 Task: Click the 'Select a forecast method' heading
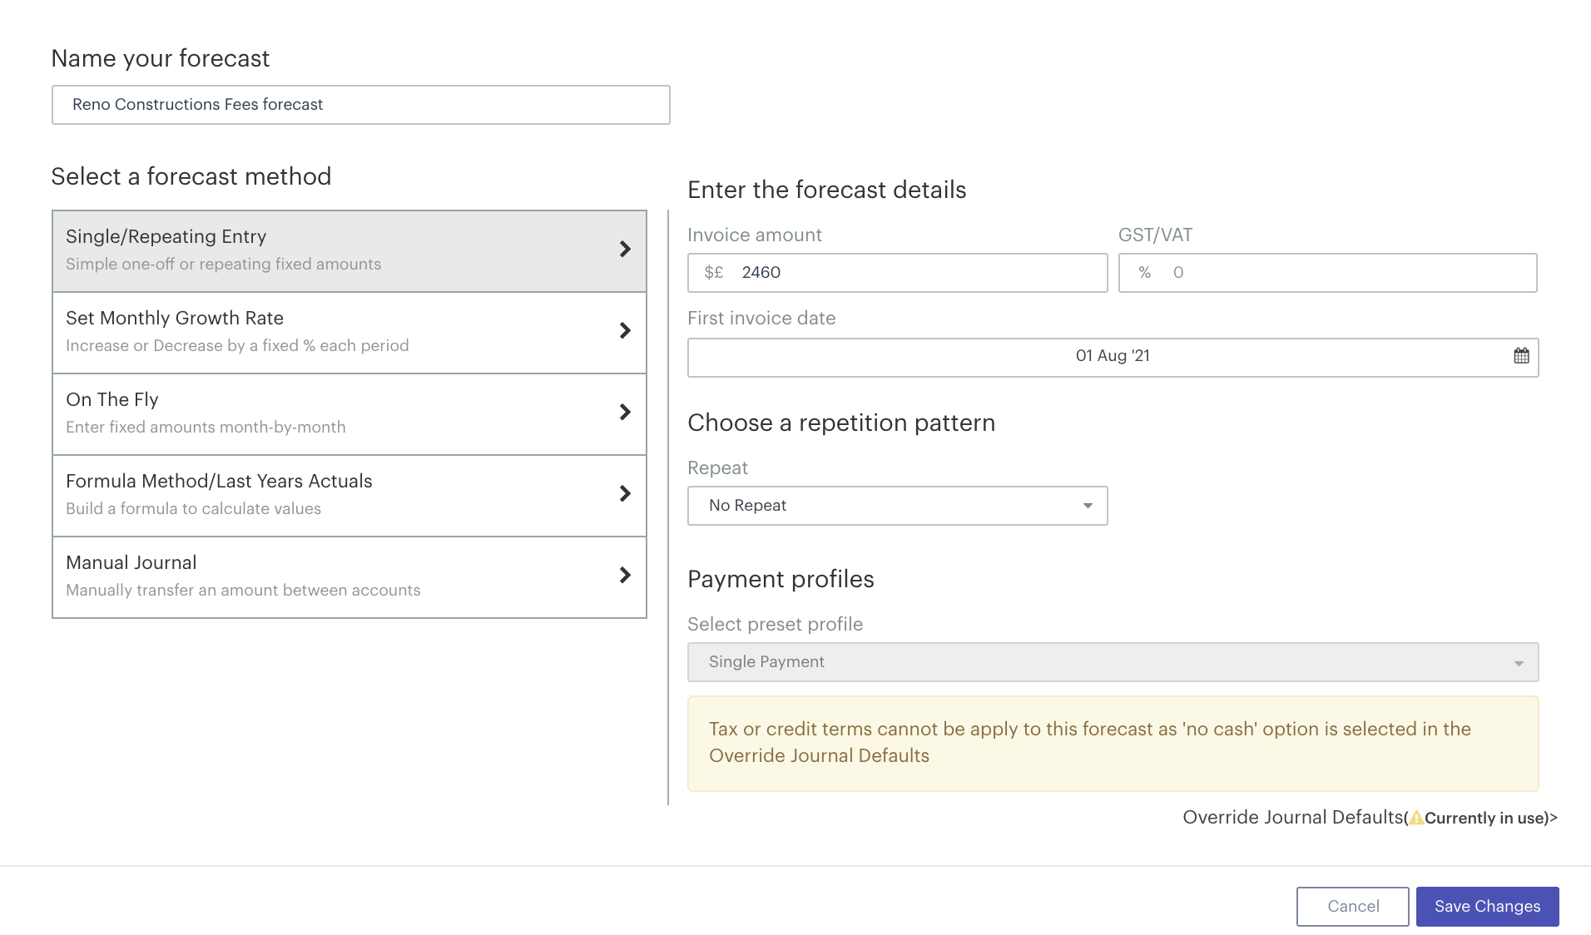pos(191,176)
